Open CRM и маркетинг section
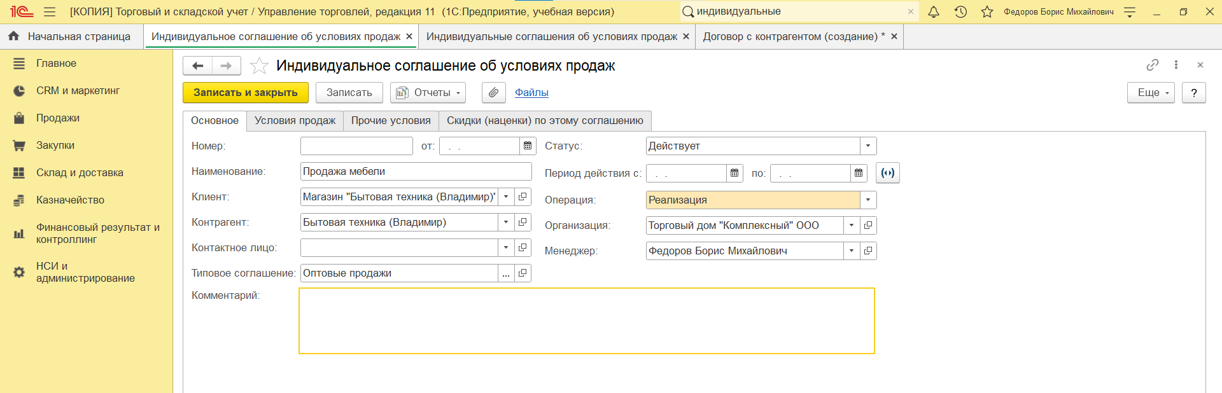 pyautogui.click(x=78, y=90)
